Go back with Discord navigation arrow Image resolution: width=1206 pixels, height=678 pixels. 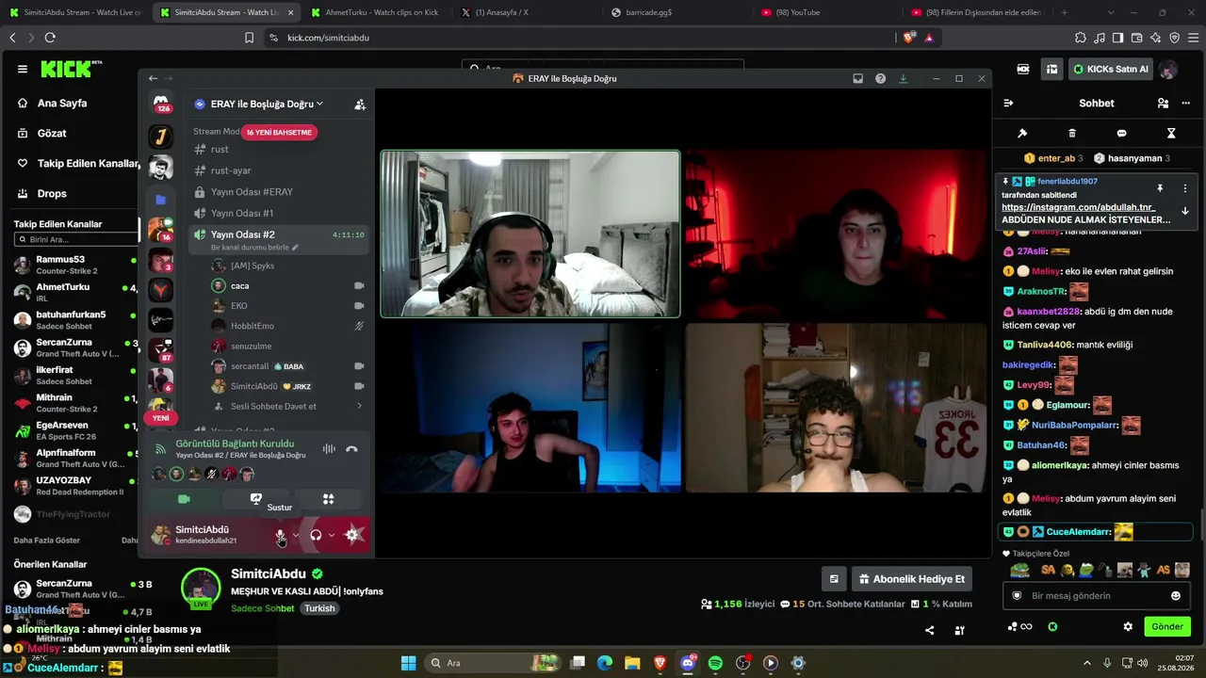tap(153, 78)
